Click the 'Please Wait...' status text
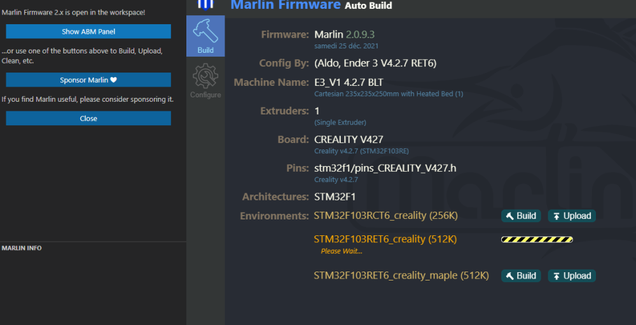This screenshot has width=636, height=325. pos(342,251)
